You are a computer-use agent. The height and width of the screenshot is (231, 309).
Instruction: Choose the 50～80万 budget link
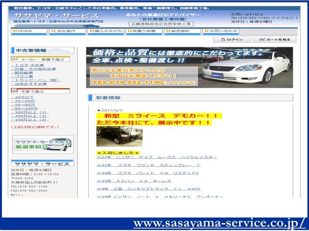click(x=21, y=104)
